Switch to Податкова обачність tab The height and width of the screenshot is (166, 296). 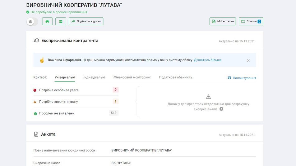pos(176,77)
